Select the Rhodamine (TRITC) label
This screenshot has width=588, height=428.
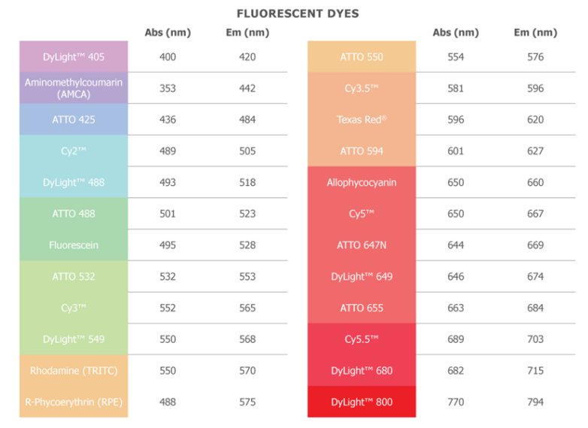tap(74, 370)
